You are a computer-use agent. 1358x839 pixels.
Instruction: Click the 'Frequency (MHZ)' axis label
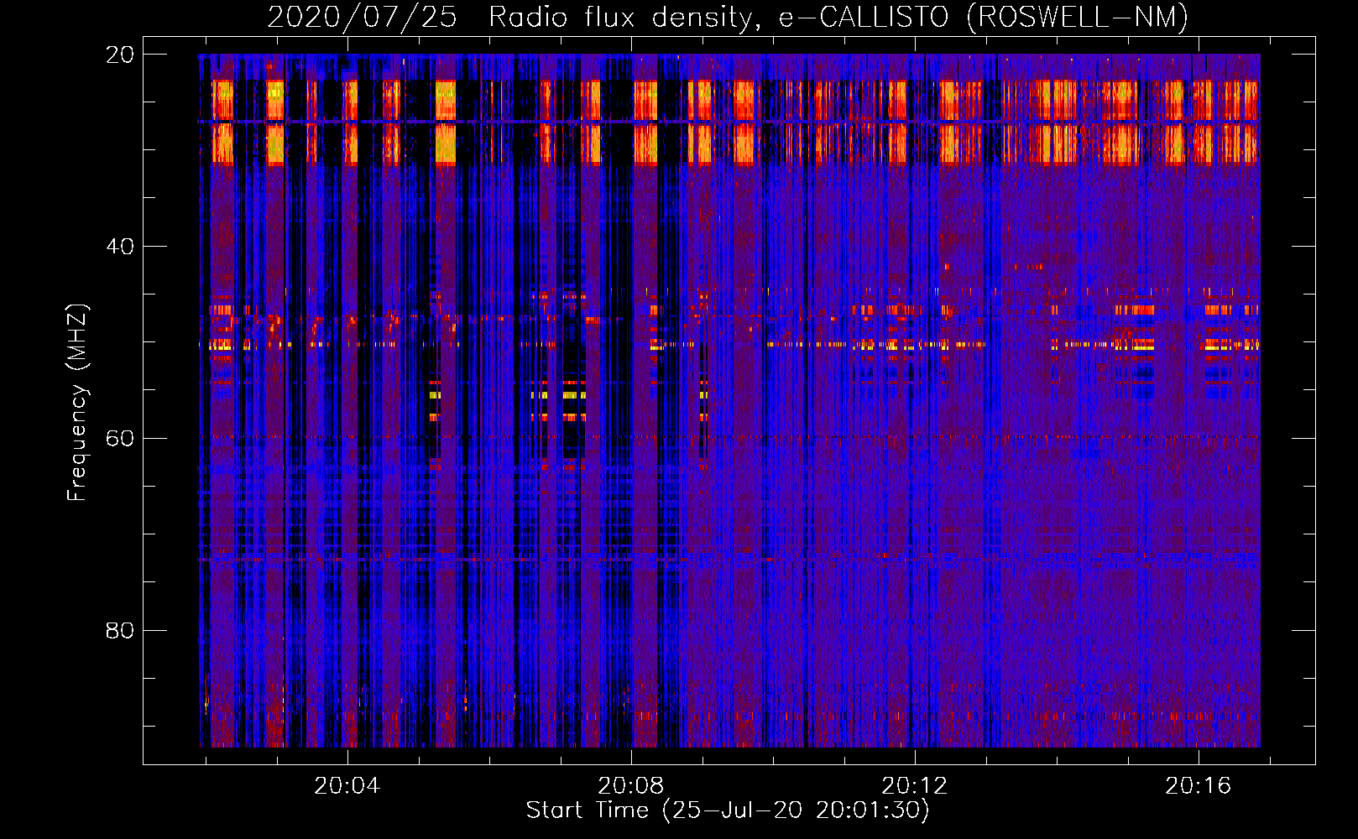click(x=77, y=403)
